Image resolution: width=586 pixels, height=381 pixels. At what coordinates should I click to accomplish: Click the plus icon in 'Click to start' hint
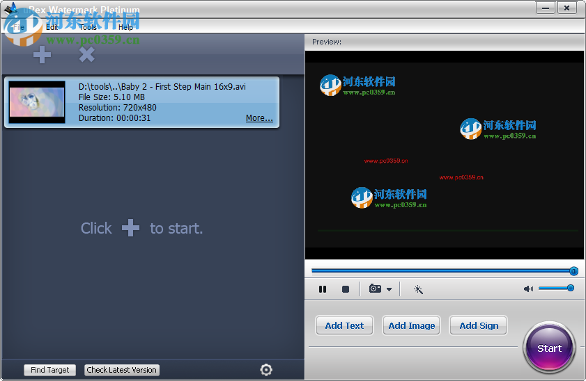[x=130, y=228]
